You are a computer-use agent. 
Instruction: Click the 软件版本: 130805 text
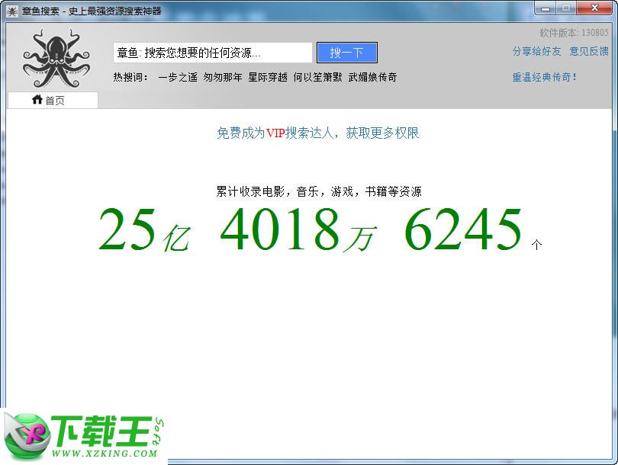pos(574,33)
